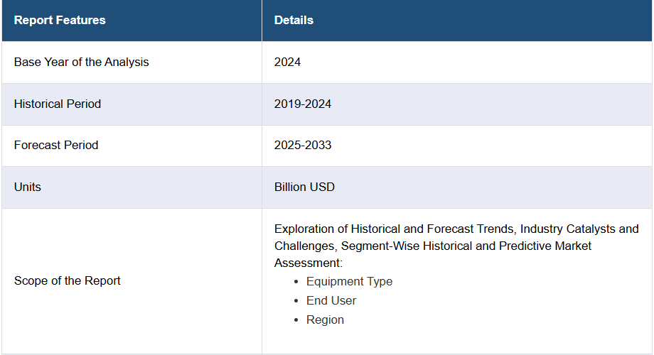654x355 pixels.
Task: Click the Exploration of Historical and Forecast Trends text
Action: click(394, 229)
